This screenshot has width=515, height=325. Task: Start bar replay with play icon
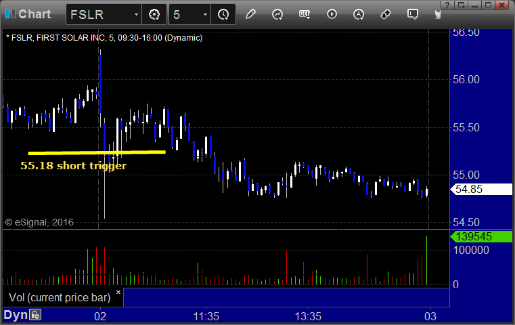332,14
